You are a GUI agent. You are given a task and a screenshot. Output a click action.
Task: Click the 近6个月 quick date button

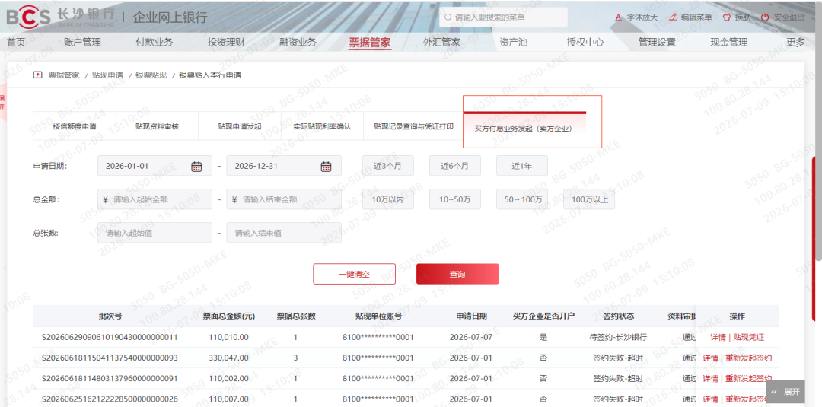455,166
